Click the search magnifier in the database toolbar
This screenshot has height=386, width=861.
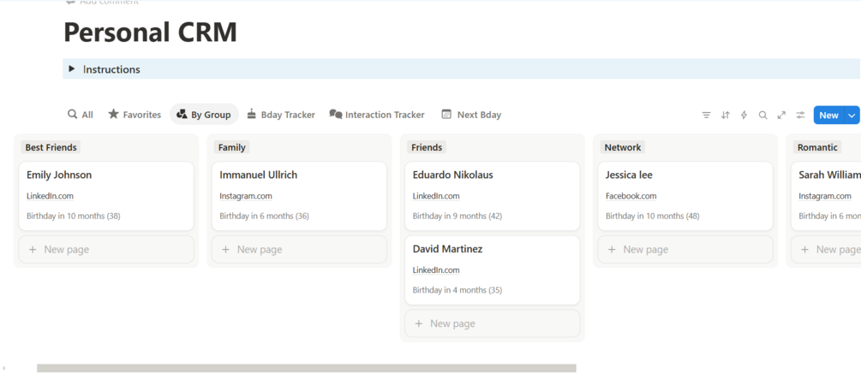(762, 115)
